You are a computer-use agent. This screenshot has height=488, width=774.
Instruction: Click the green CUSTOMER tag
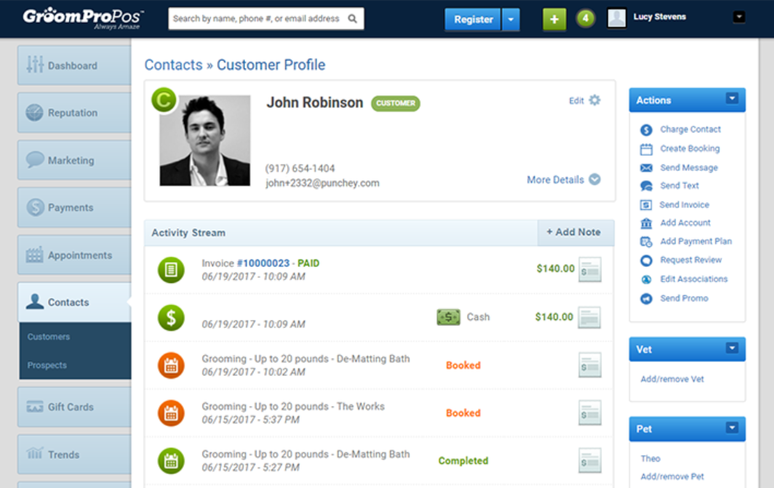click(396, 103)
